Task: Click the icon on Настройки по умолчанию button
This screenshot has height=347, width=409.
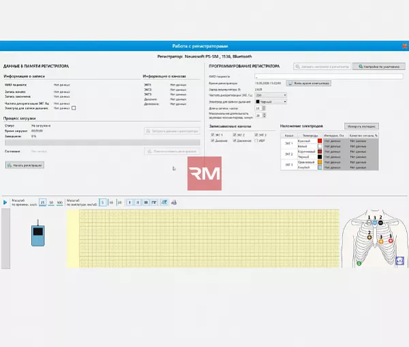Action: coord(361,67)
